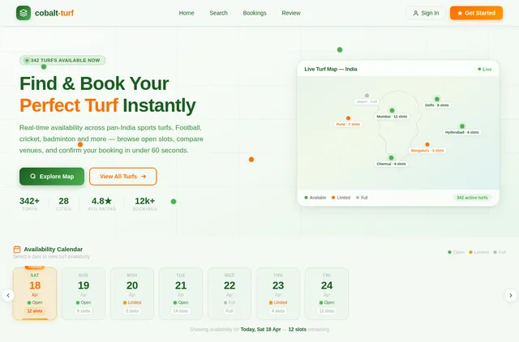Screen dimensions: 519x342
Task: Select the Wed 22 Apr date card
Action: [229, 293]
